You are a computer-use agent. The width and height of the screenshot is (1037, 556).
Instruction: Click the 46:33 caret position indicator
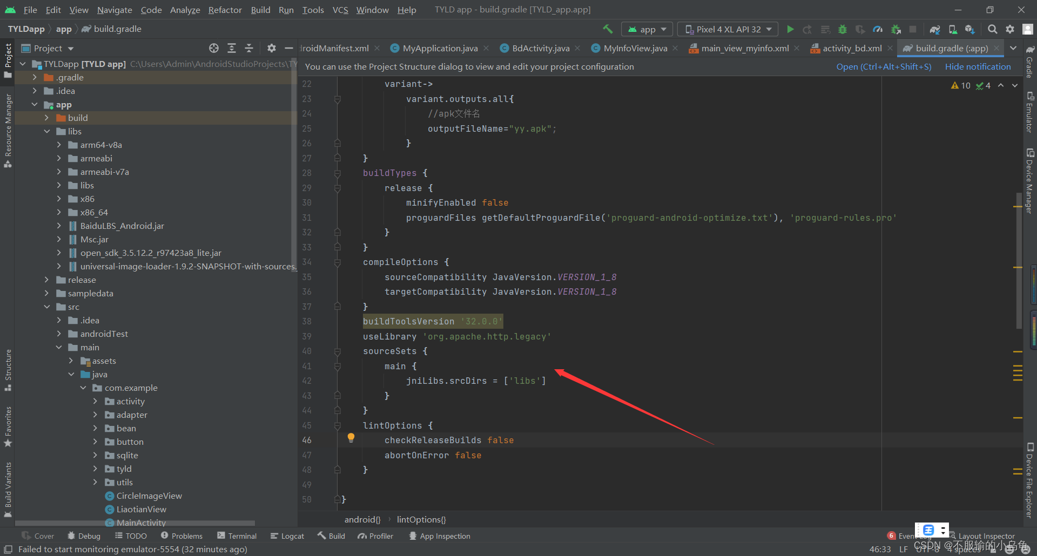pos(880,549)
